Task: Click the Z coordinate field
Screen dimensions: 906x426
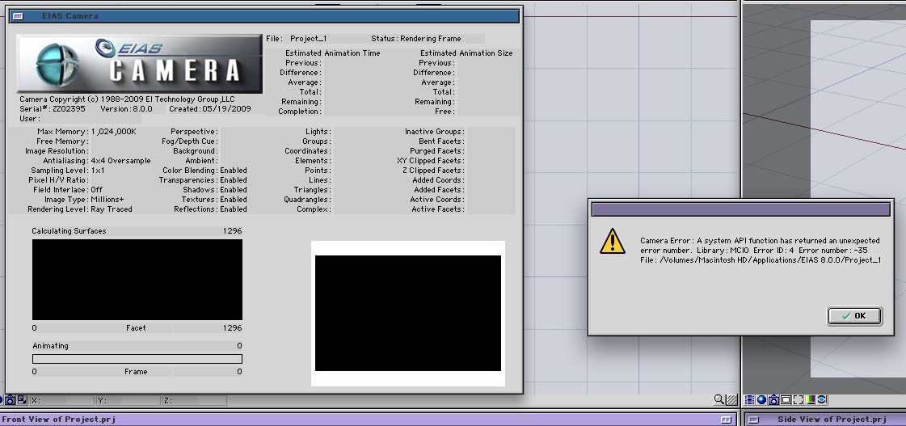Action: [194, 400]
